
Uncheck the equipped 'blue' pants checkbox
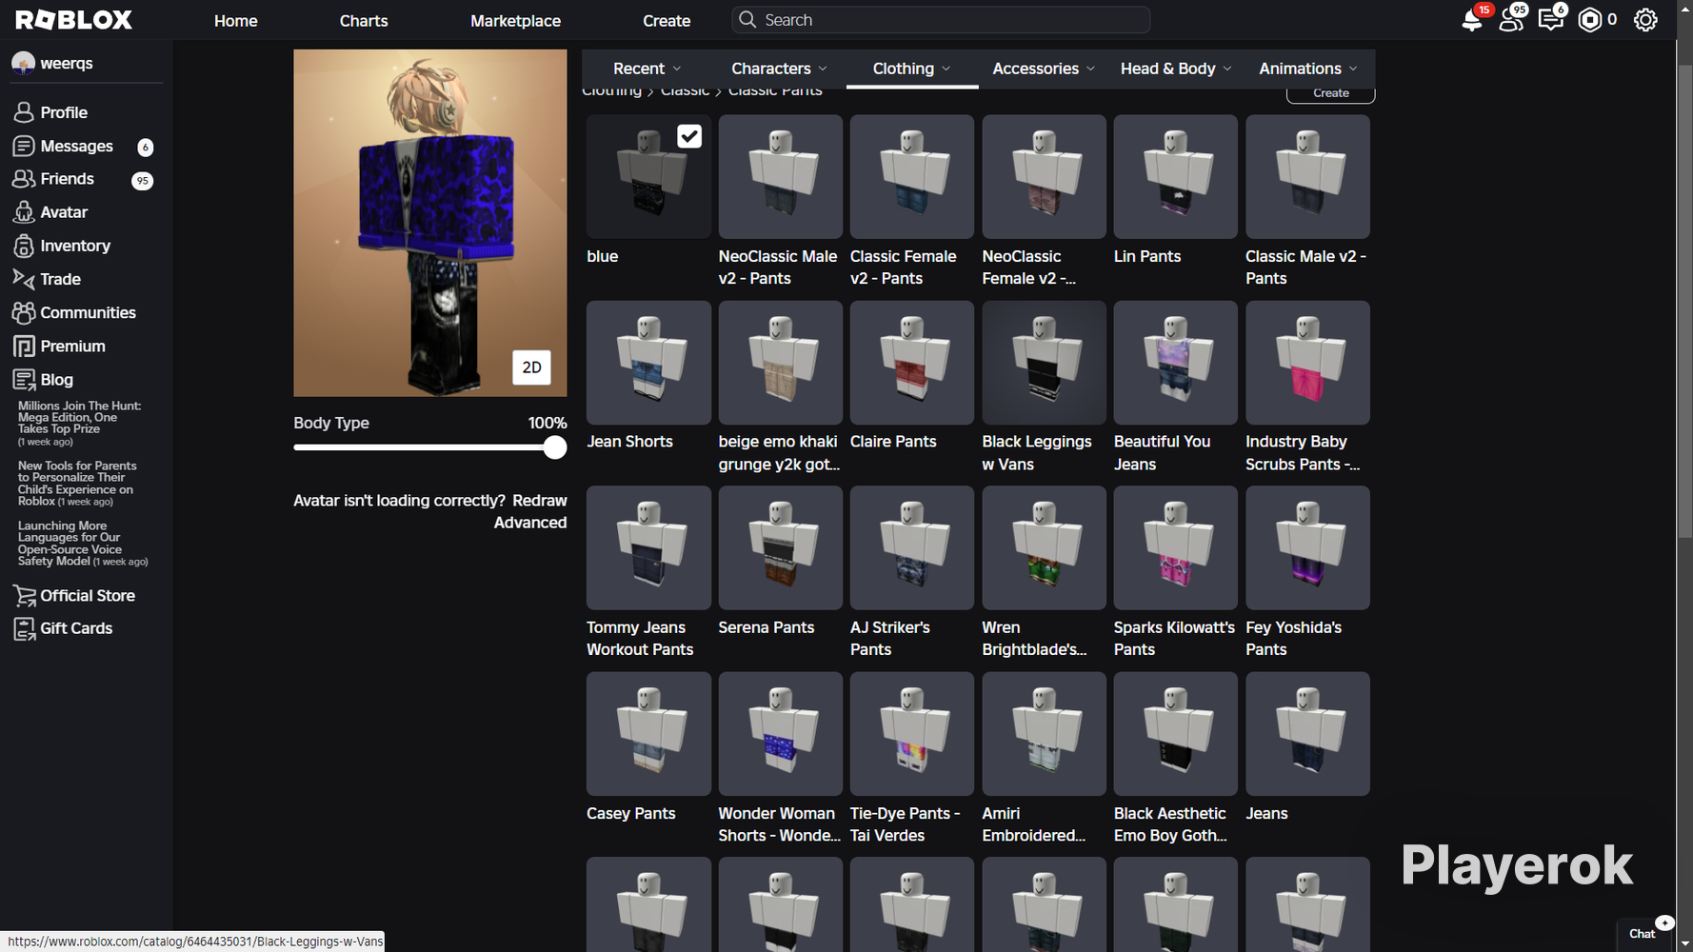click(689, 136)
